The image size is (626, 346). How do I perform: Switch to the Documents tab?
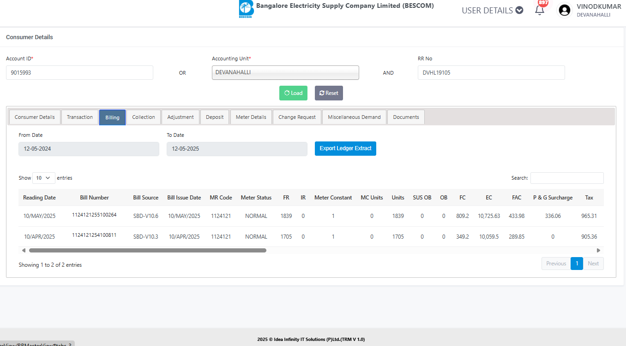click(406, 117)
